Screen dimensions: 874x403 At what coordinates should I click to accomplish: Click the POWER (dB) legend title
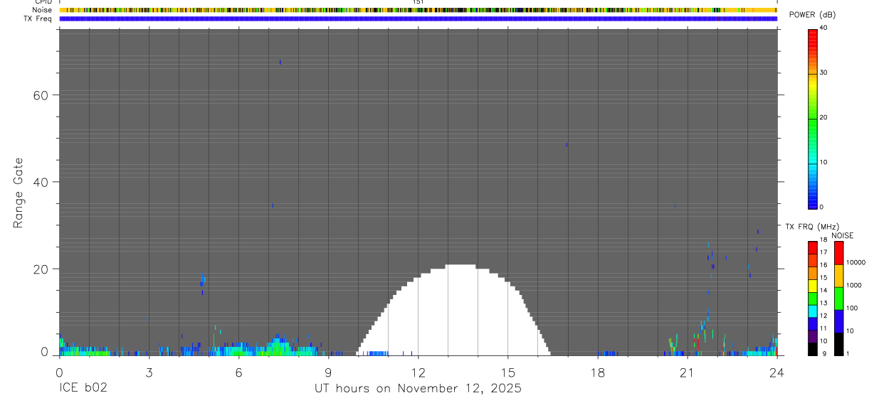click(x=812, y=15)
